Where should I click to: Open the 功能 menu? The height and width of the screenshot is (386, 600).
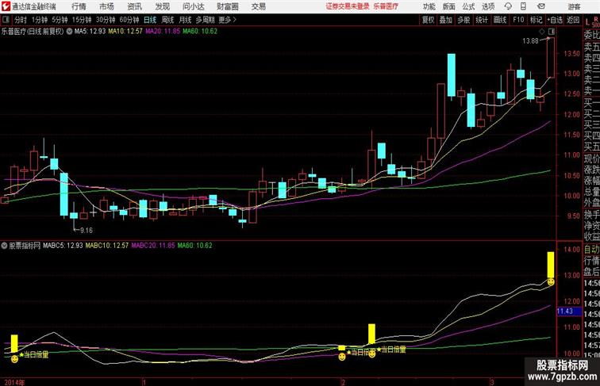tap(429, 6)
